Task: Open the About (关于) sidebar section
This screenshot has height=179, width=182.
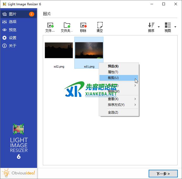Action: [13, 46]
